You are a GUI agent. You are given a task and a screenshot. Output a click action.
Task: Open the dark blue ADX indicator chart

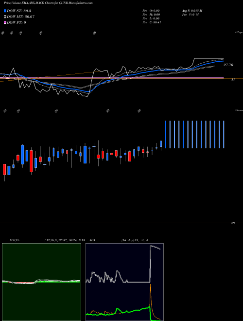(124, 282)
